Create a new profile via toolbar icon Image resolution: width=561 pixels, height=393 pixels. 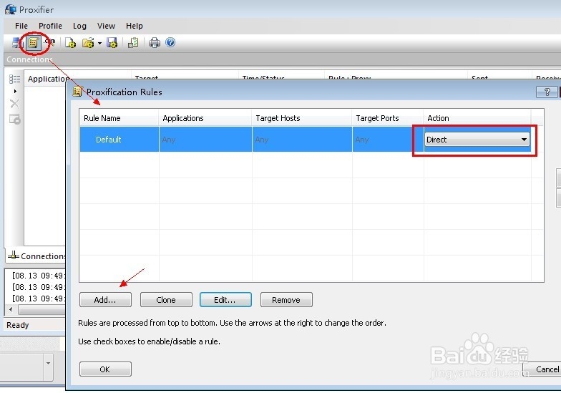[70, 43]
